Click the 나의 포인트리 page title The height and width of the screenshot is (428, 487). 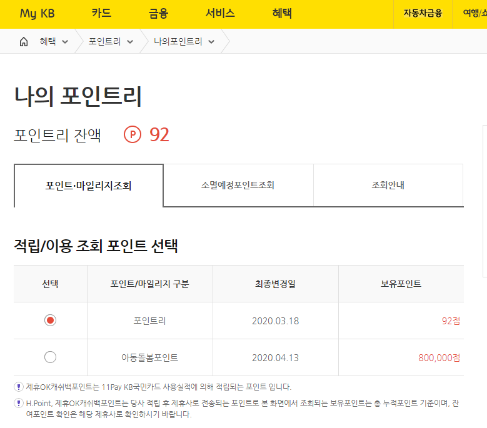[78, 96]
